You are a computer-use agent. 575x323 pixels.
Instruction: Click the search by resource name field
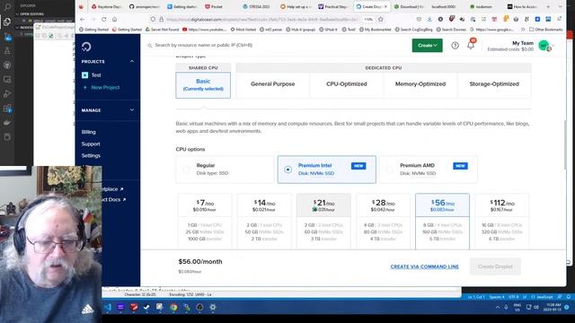pos(204,45)
